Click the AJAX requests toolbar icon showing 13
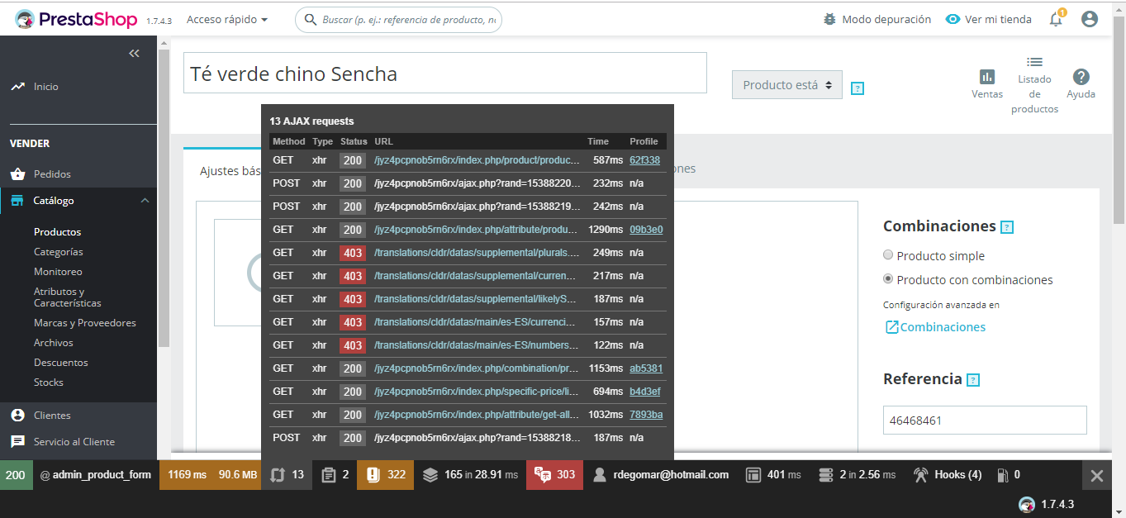Image resolution: width=1126 pixels, height=518 pixels. pyautogui.click(x=287, y=474)
